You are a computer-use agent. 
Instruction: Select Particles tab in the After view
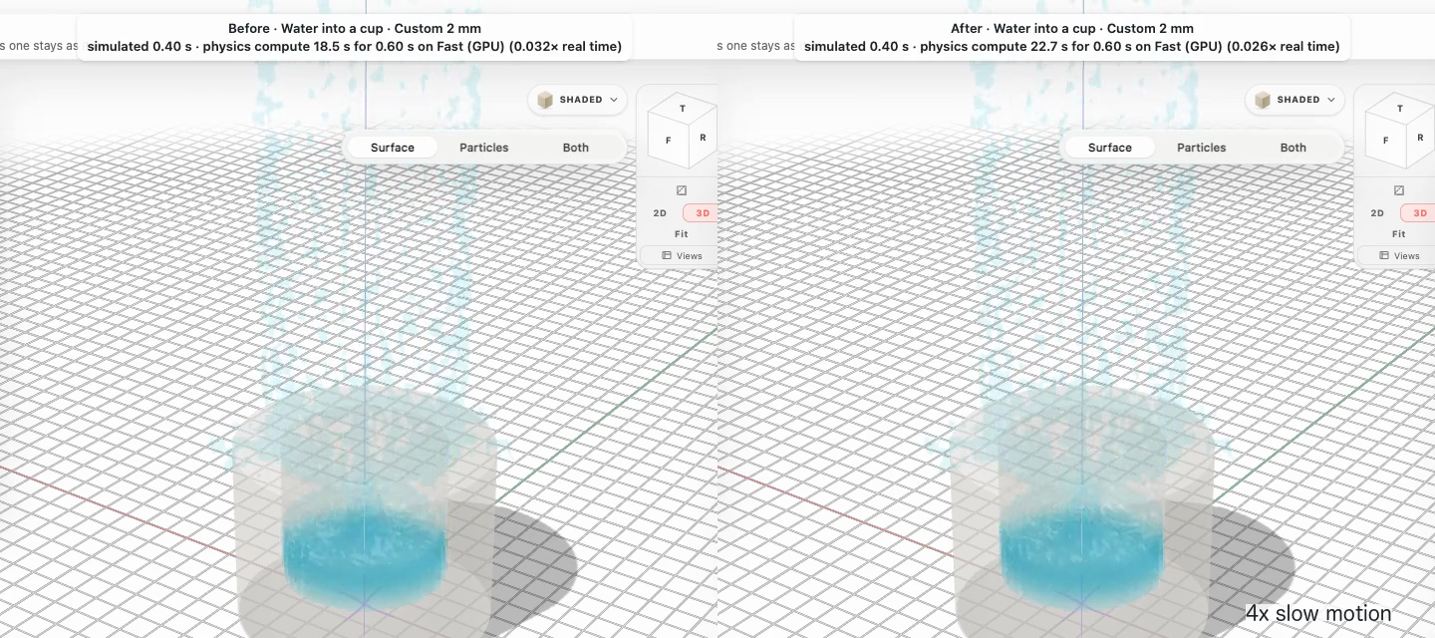click(1202, 148)
